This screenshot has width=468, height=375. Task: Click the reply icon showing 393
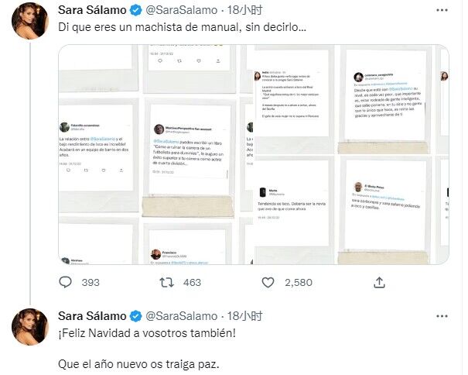(65, 282)
